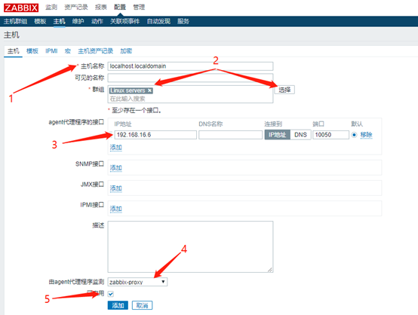Click 添加 for JMX接口

click(x=116, y=188)
